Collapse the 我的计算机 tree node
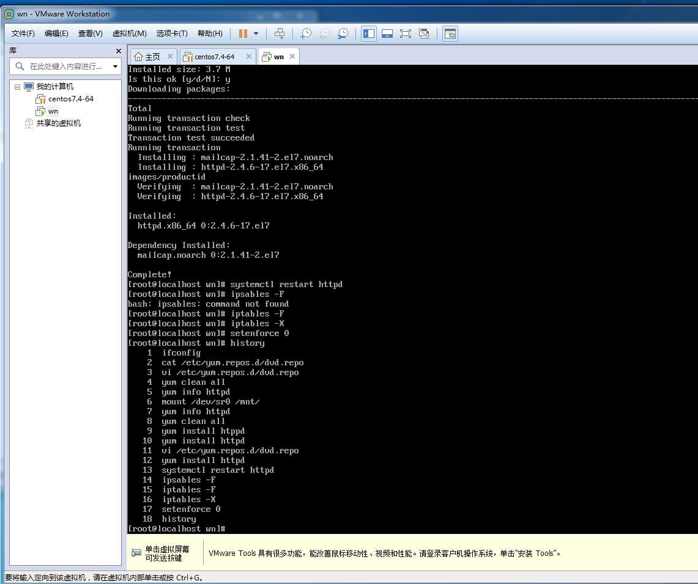Screen dimensions: 698x584 click(18, 87)
